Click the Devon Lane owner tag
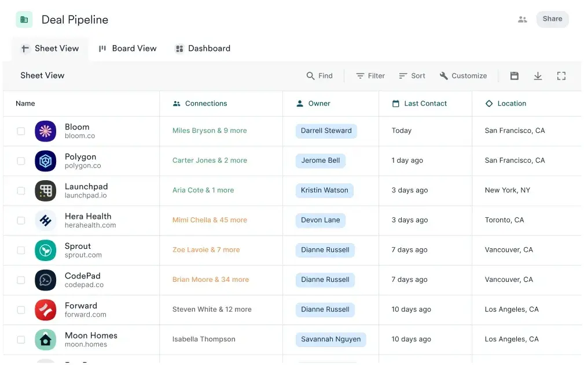Image resolution: width=584 pixels, height=365 pixels. click(x=320, y=220)
